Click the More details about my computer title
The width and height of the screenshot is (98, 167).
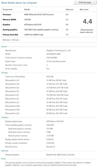tap(19, 3)
